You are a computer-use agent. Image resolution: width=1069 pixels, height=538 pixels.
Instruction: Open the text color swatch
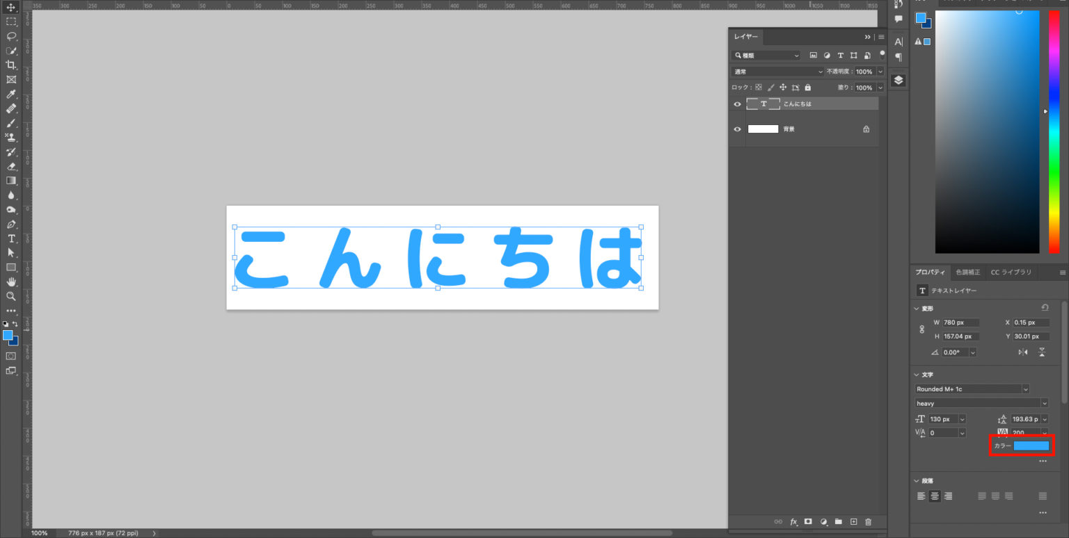pyautogui.click(x=1032, y=446)
